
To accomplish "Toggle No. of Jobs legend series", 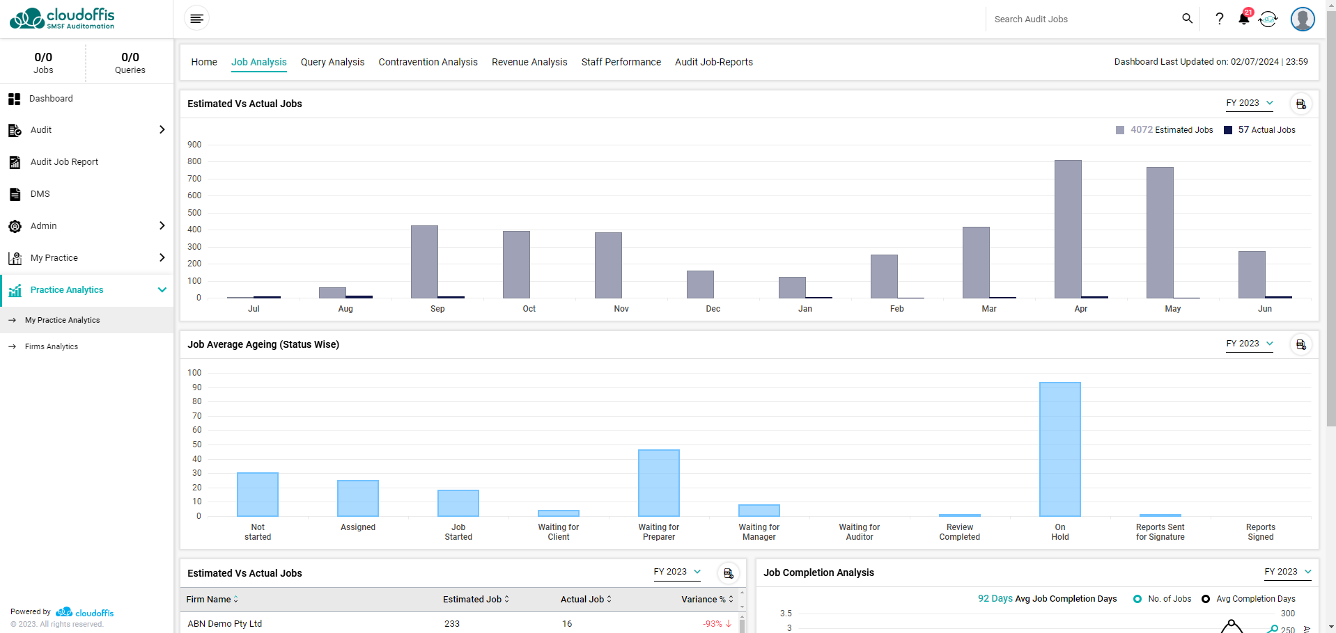I will (1162, 599).
